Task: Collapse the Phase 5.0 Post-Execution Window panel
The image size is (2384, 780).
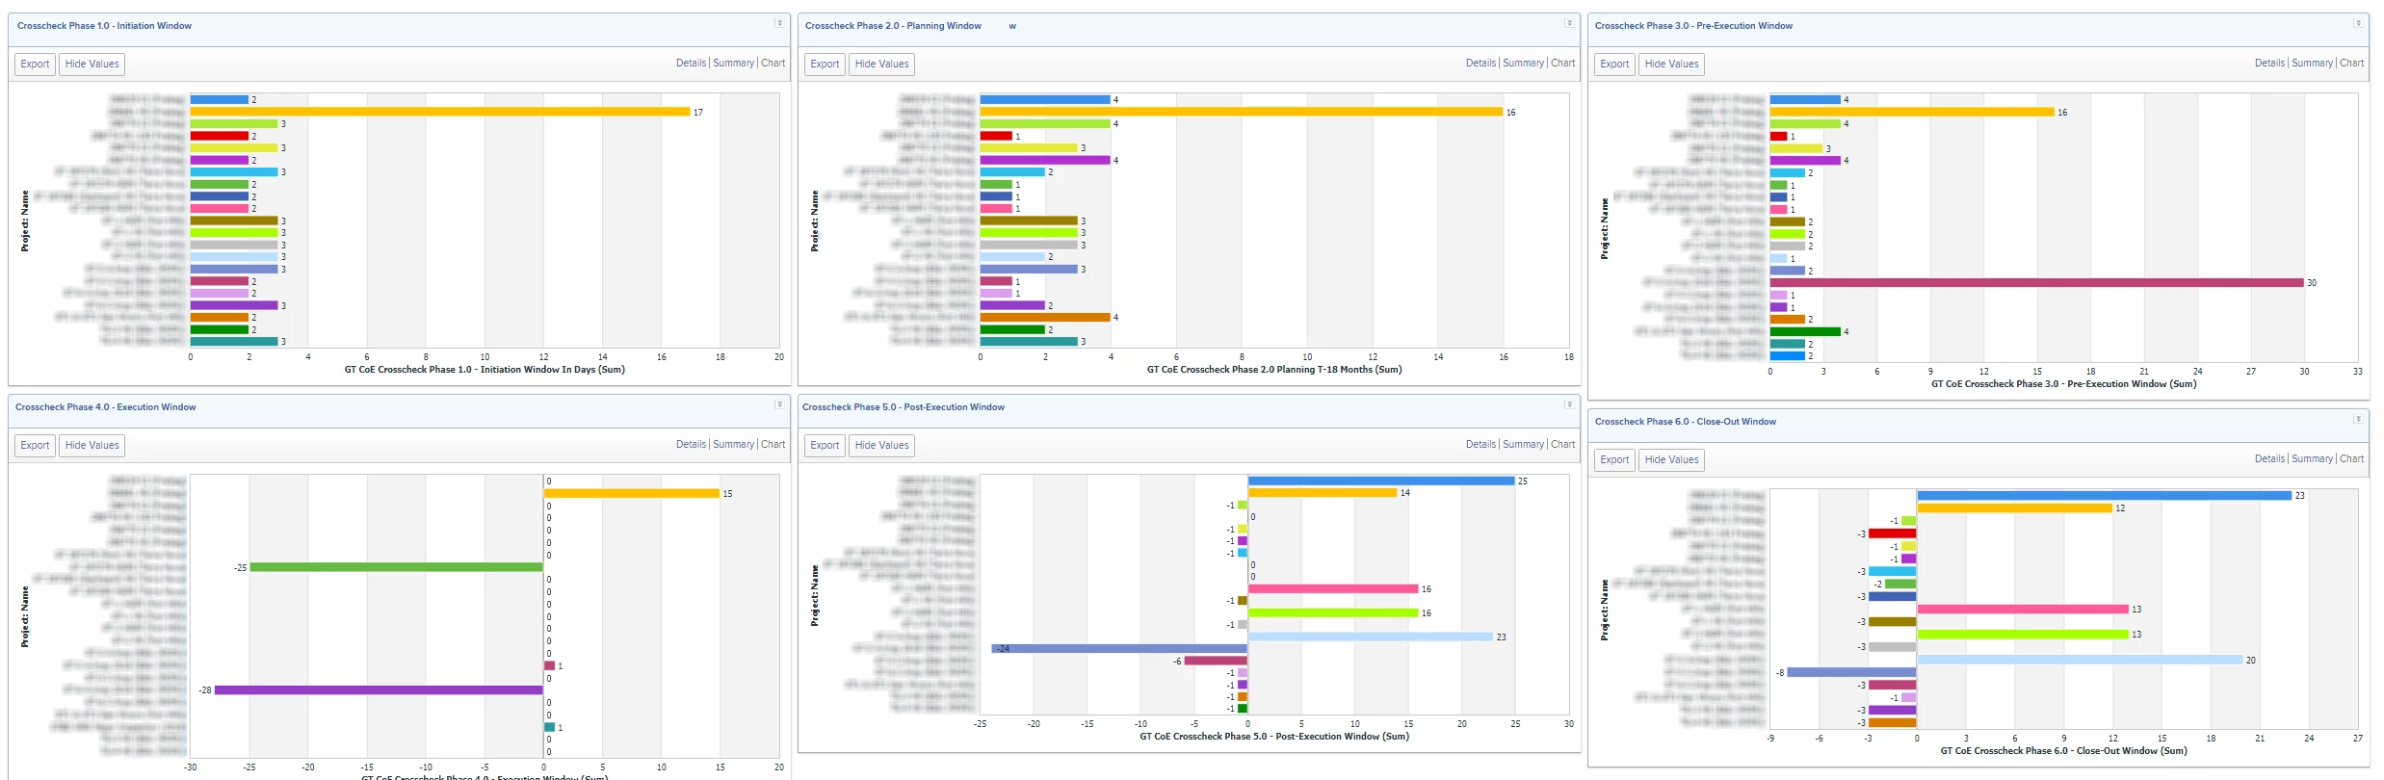Action: (x=1569, y=404)
